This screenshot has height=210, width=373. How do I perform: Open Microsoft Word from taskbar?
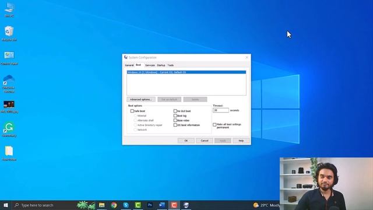[162, 205]
